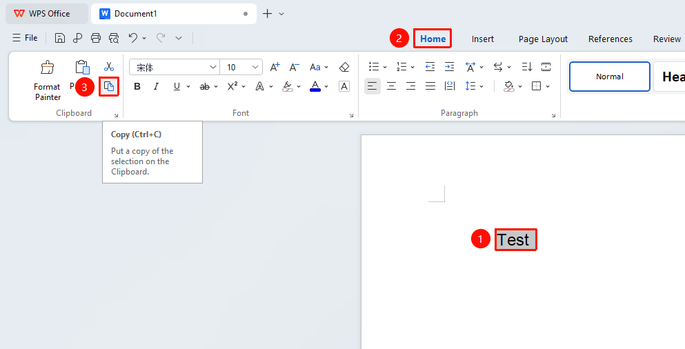Open the Clipboard pane launcher arrow

click(x=116, y=115)
